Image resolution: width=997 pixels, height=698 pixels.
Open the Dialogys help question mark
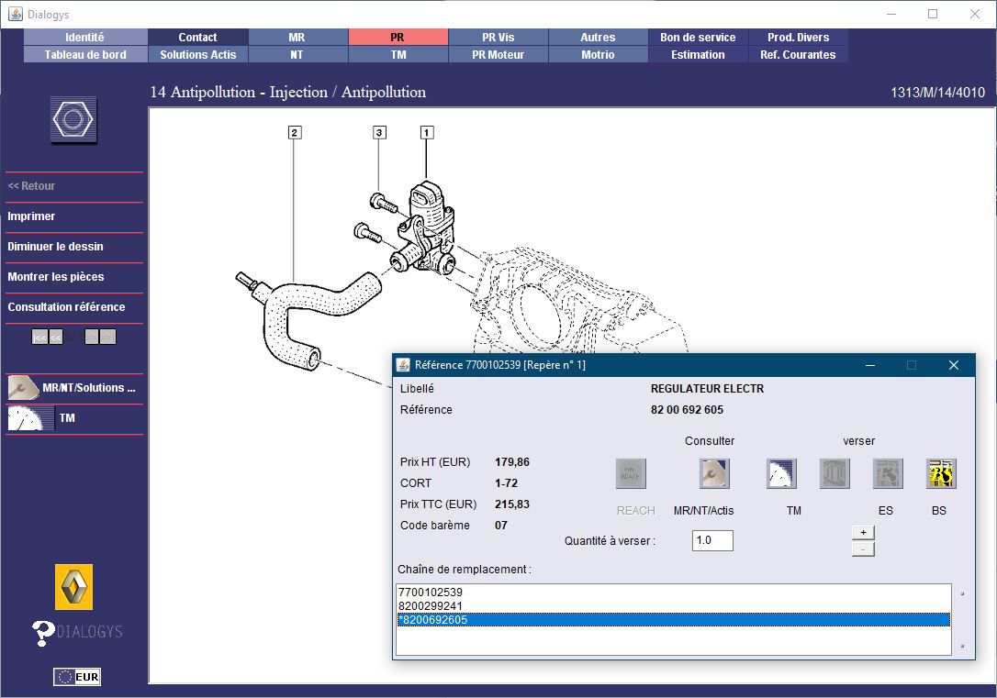(43, 632)
